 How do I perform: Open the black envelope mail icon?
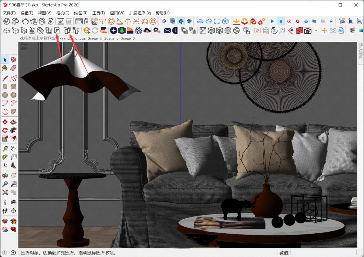167,30
